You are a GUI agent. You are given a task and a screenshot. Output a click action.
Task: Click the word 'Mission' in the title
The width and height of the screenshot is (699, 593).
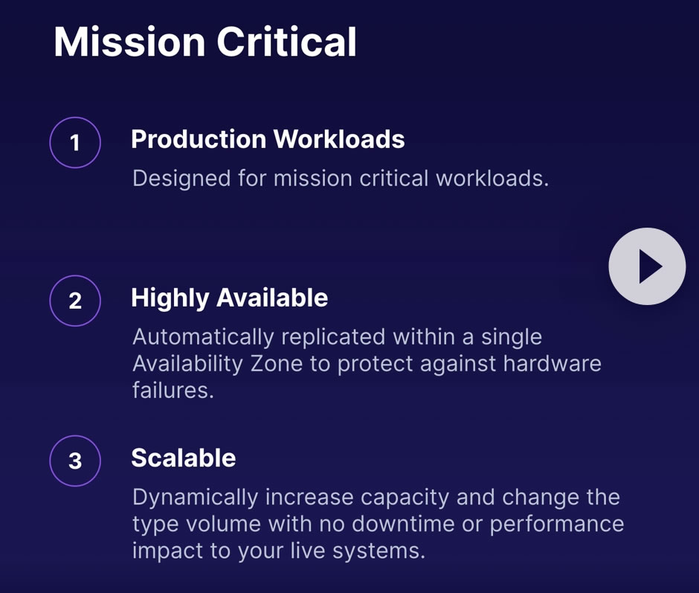129,42
